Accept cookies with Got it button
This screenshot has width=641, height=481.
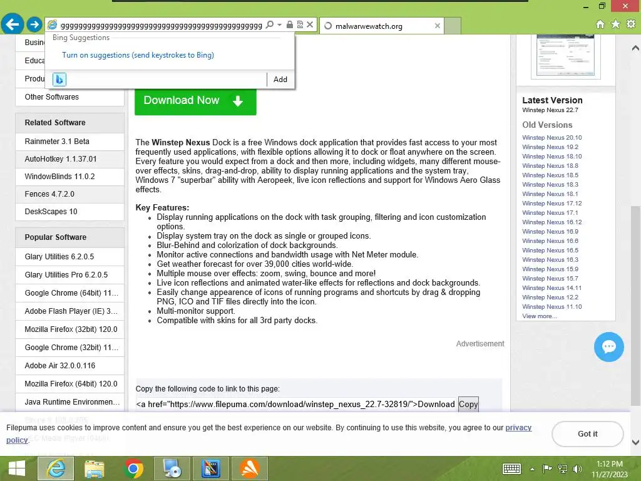(587, 434)
